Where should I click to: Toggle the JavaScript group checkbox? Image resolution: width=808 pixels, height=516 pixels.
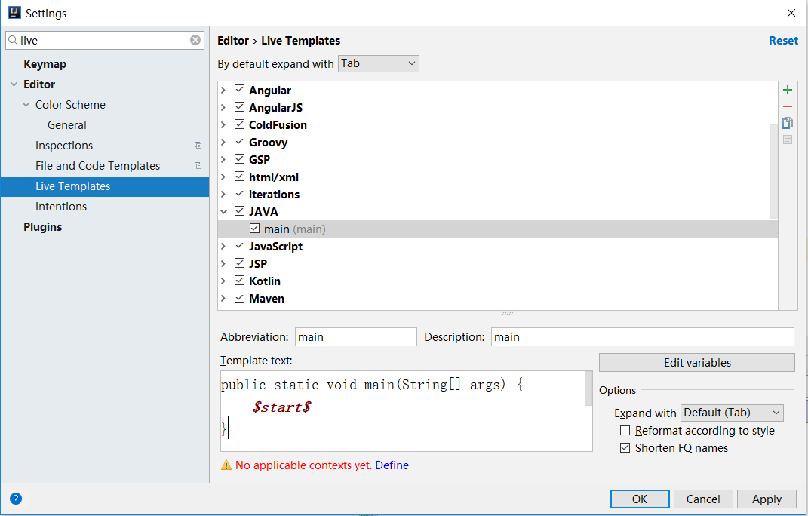click(239, 246)
